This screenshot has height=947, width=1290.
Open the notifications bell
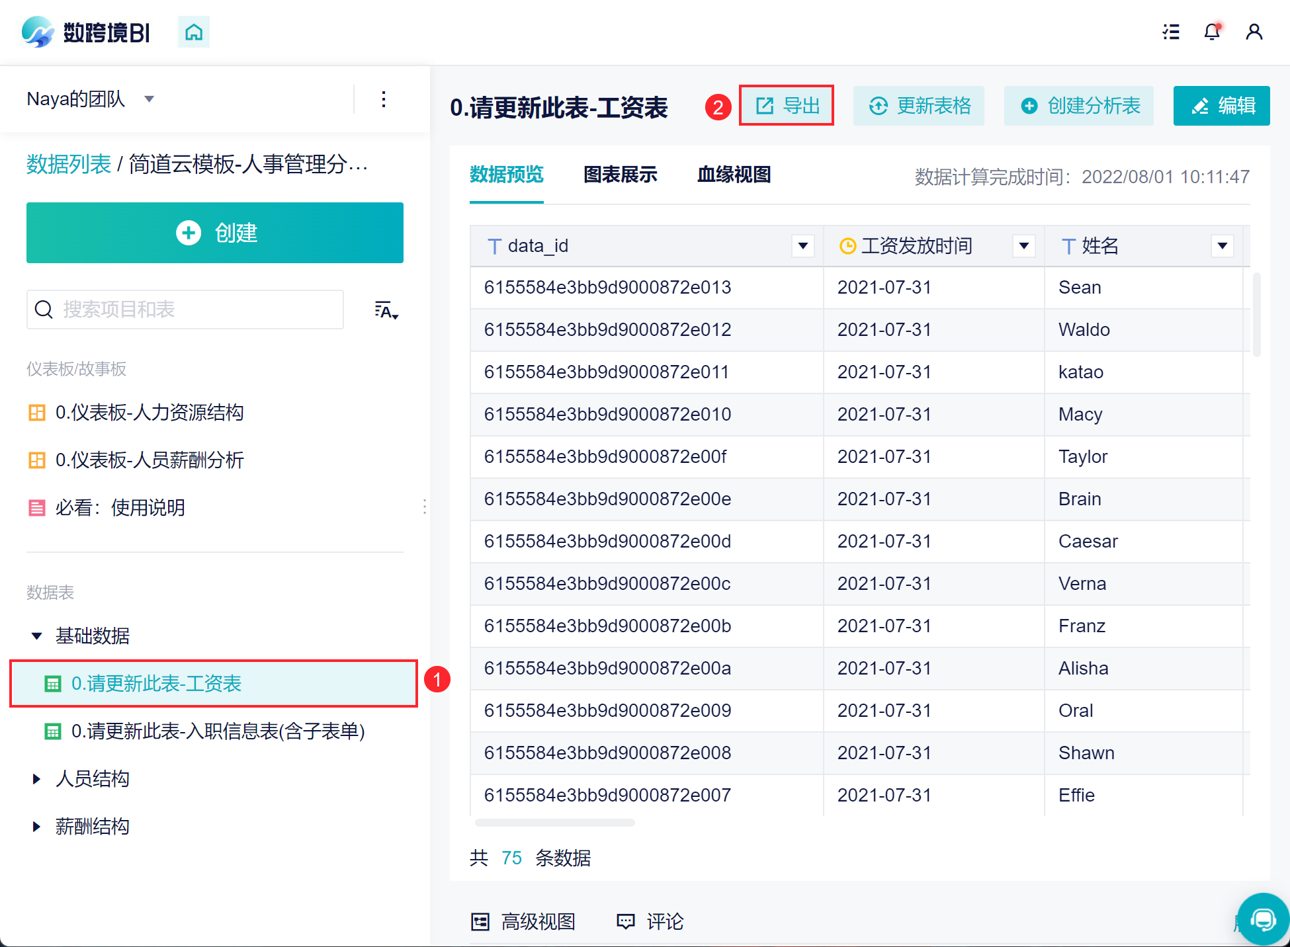tap(1212, 32)
